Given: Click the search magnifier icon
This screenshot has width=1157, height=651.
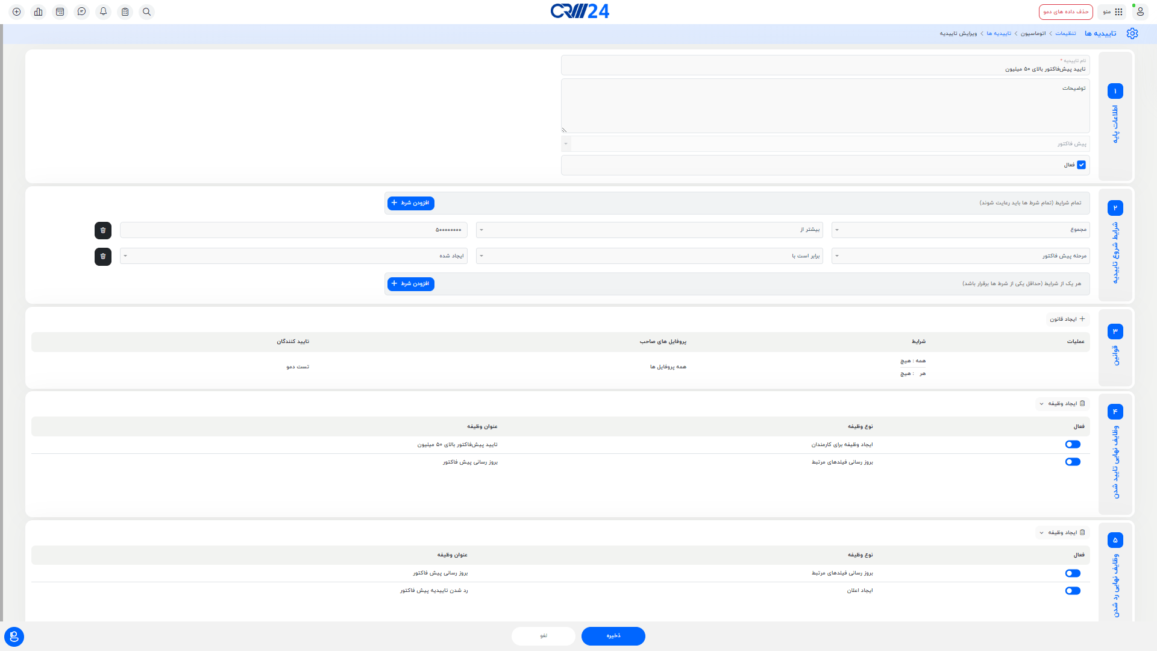Looking at the screenshot, I should coord(146,11).
